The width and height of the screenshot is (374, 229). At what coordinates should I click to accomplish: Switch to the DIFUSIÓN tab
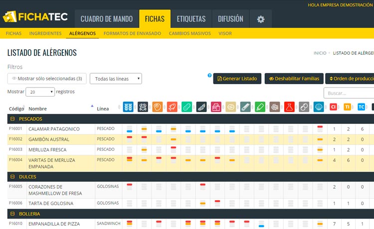(x=231, y=19)
